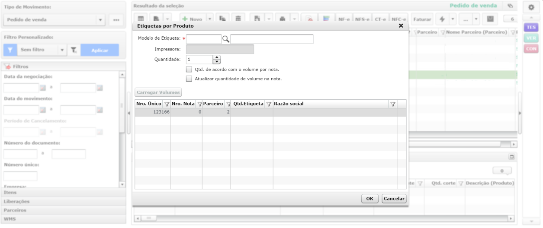Click the save diskette icon in toolbar
The image size is (543, 228).
490,19
